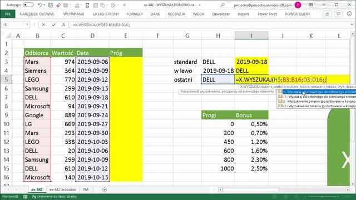Switch to NARZĘDZIE GŁÓWNE ribbon tab

pyautogui.click(x=37, y=14)
